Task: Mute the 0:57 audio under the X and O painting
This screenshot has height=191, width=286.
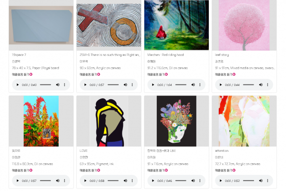Action: point(125,85)
